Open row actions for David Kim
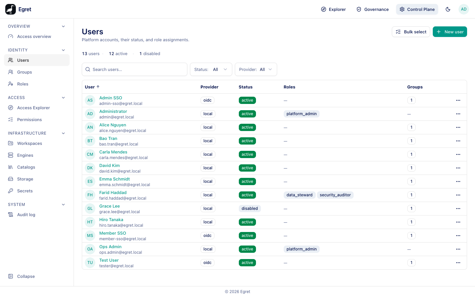Image resolution: width=475 pixels, height=297 pixels. click(458, 168)
